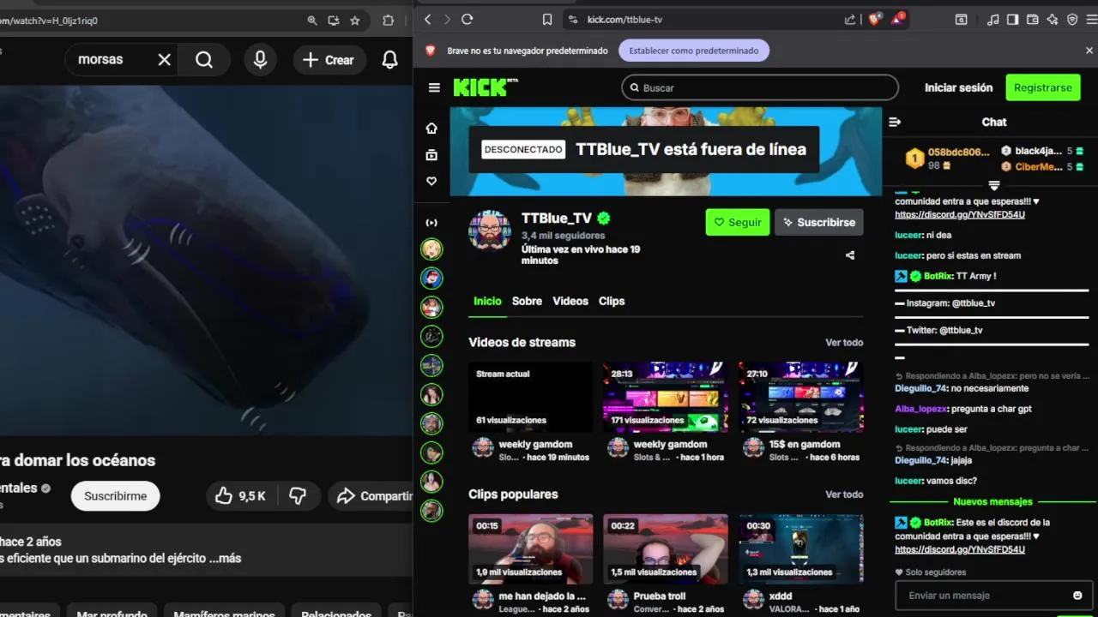The width and height of the screenshot is (1098, 617).
Task: Click the site settings icon in address bar
Action: click(572, 20)
